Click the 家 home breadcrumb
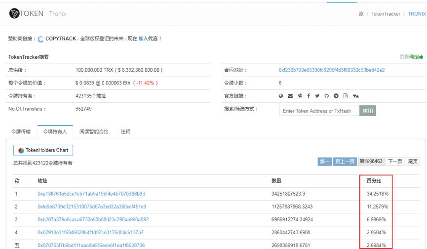Screen dimensions: 427x249 pos(361,14)
